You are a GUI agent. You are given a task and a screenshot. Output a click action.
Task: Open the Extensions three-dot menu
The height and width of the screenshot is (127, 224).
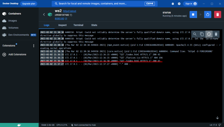pyautogui.click(x=34, y=46)
